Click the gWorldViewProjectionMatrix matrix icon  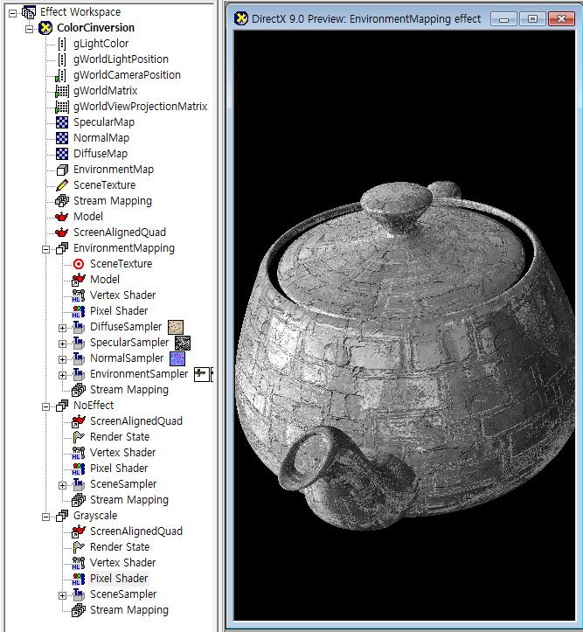62,107
